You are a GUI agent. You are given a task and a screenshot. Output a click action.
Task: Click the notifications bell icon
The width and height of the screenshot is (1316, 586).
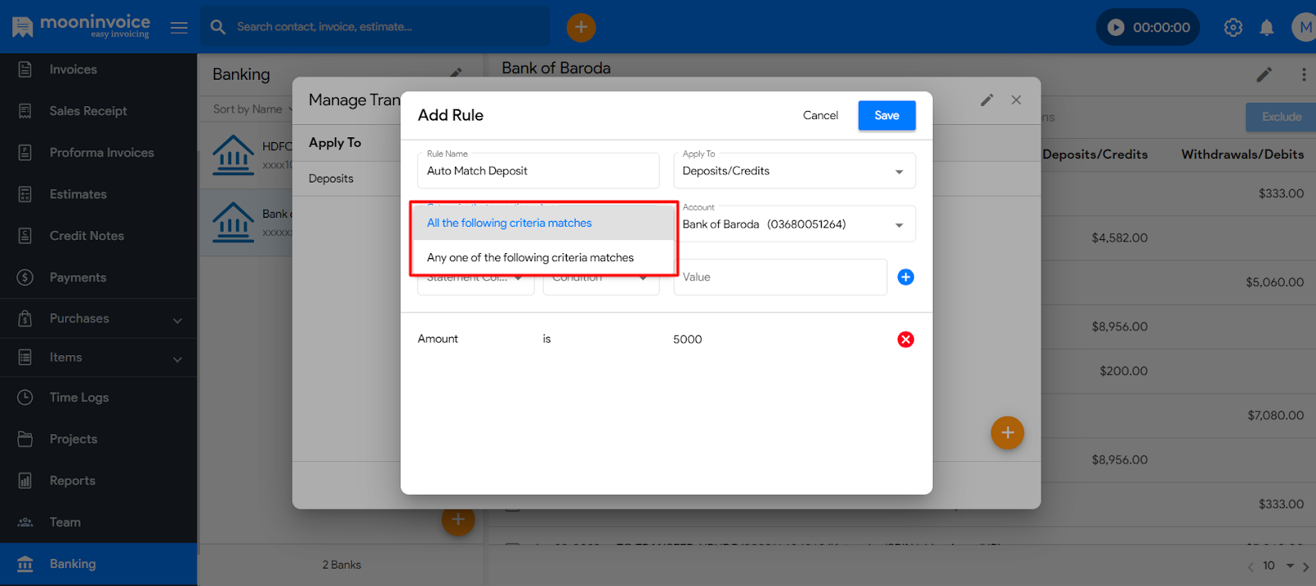pyautogui.click(x=1267, y=27)
